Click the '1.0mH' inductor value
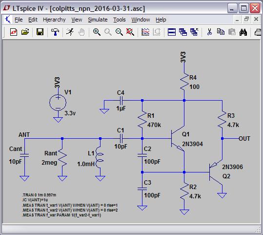 86,164
